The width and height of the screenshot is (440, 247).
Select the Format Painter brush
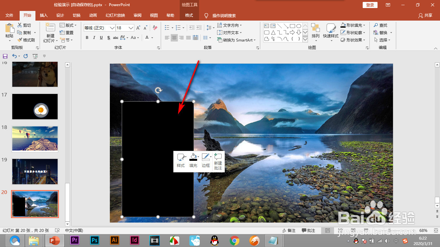(20, 40)
